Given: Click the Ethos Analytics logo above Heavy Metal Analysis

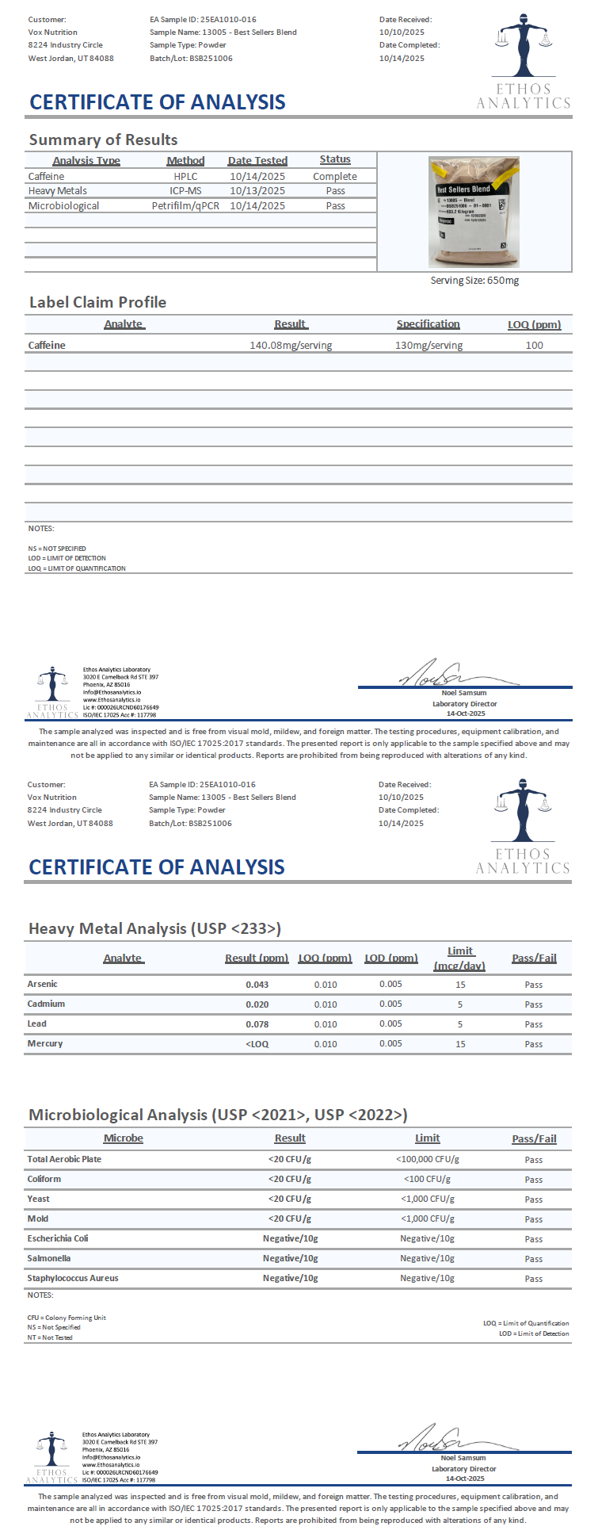Looking at the screenshot, I should [523, 826].
